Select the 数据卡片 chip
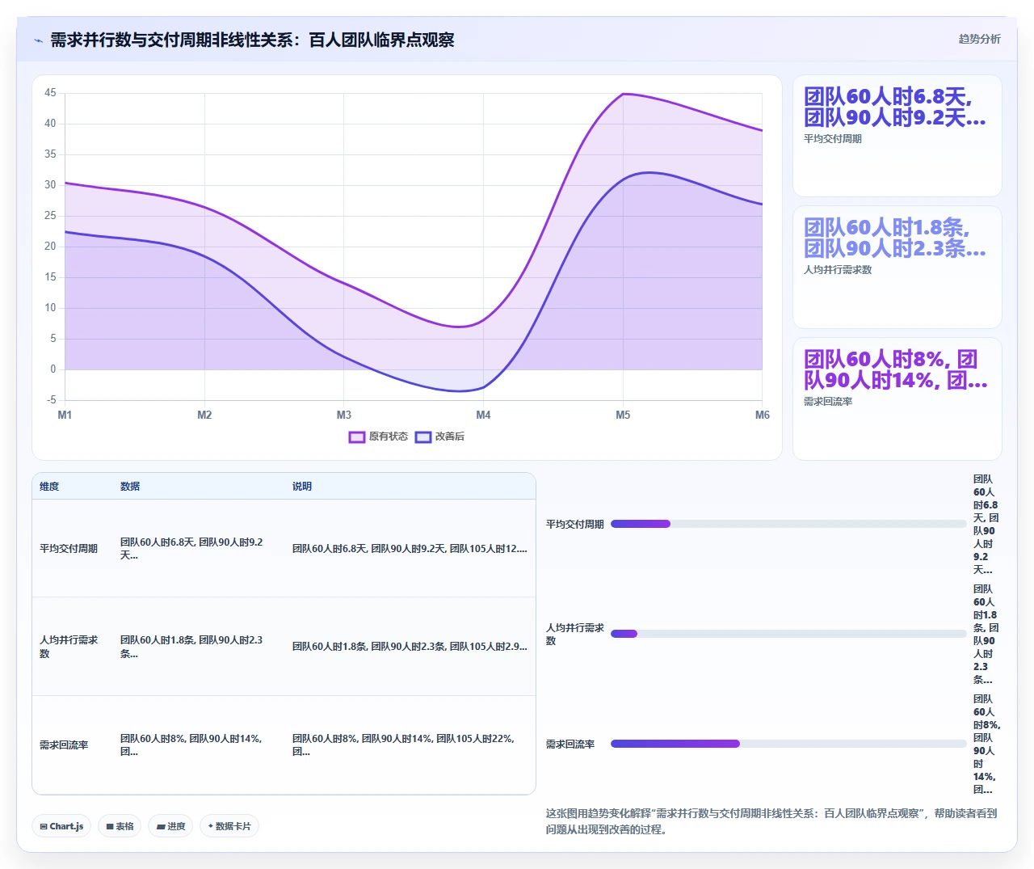The image size is (1034, 869). [229, 826]
